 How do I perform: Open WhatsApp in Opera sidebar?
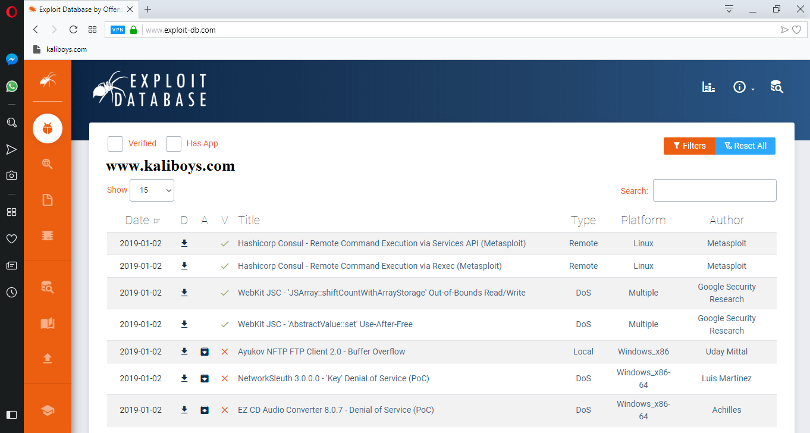click(x=11, y=86)
